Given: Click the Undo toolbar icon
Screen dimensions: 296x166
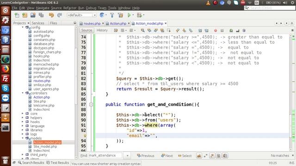Looking at the screenshot, I should click(x=51, y=15).
